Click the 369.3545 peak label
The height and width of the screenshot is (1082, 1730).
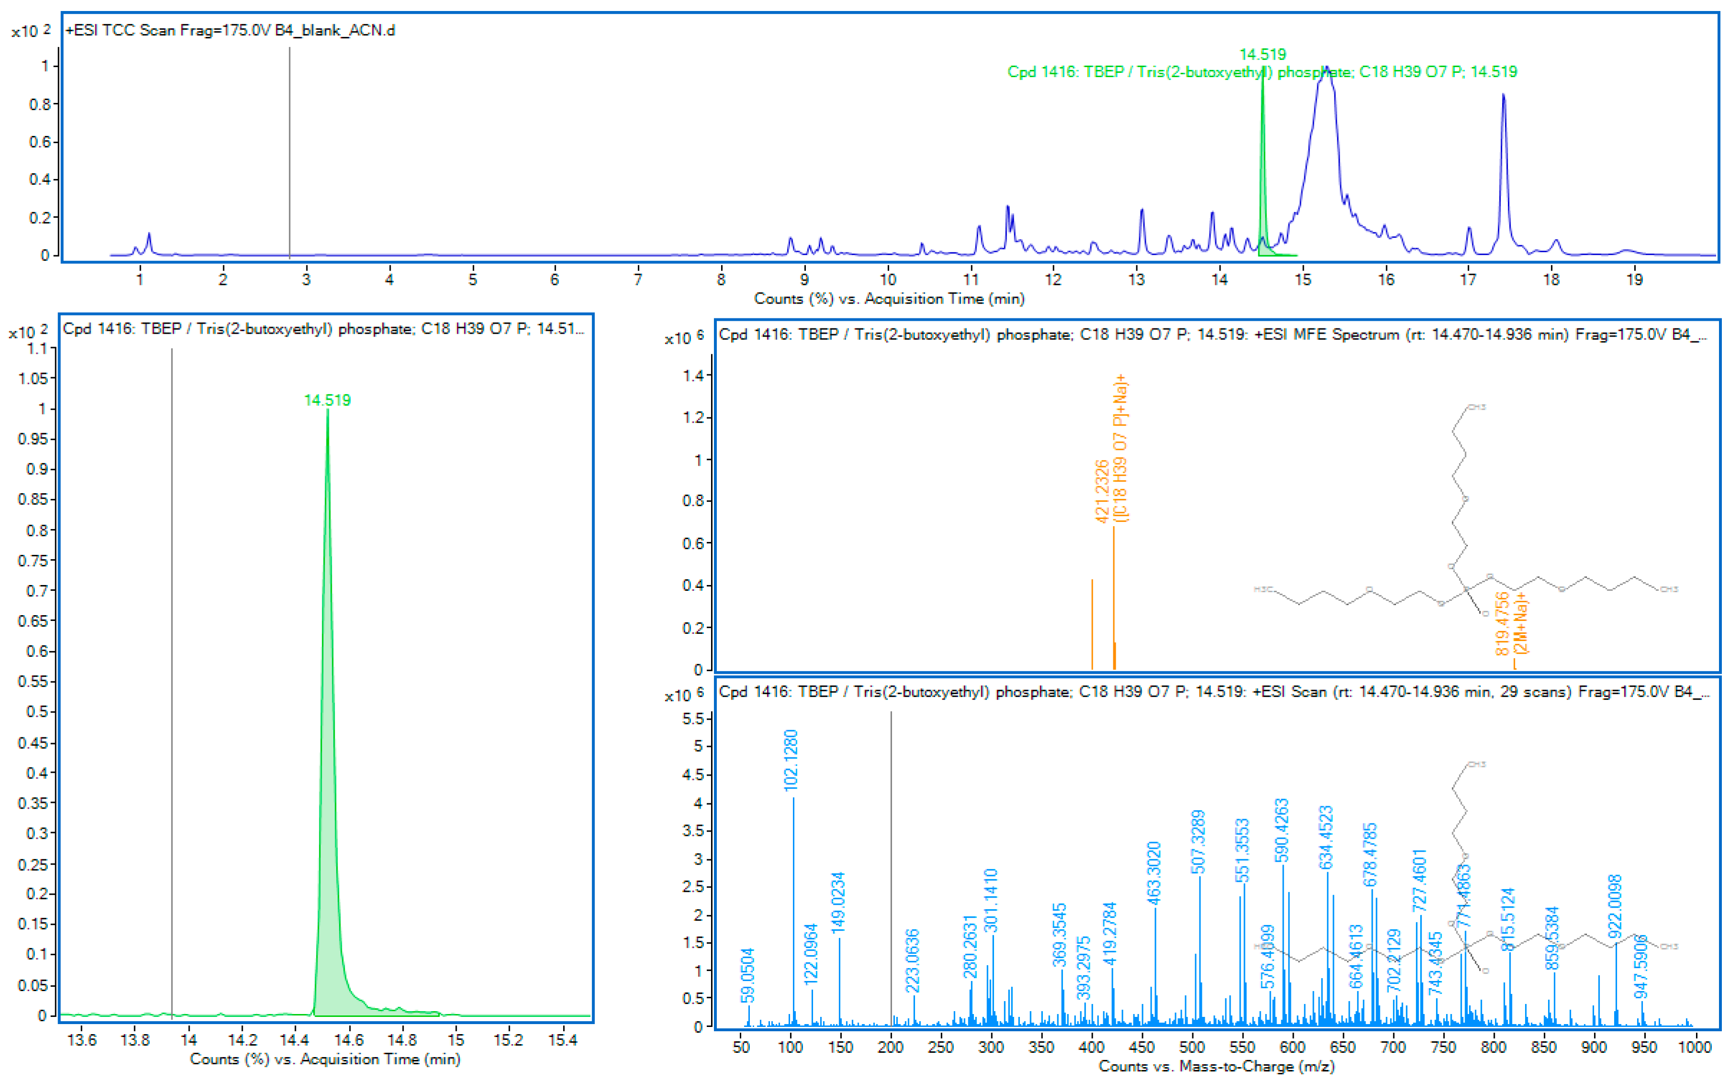(x=1059, y=935)
